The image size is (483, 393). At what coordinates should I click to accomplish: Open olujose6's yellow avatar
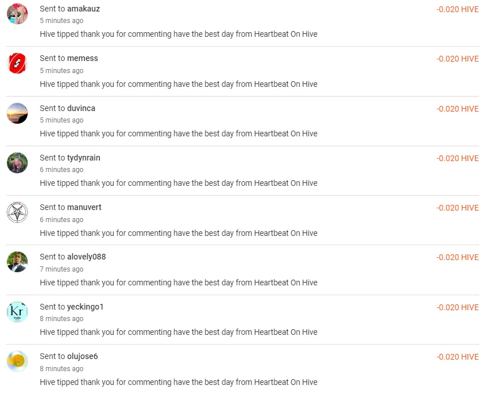pos(17,361)
